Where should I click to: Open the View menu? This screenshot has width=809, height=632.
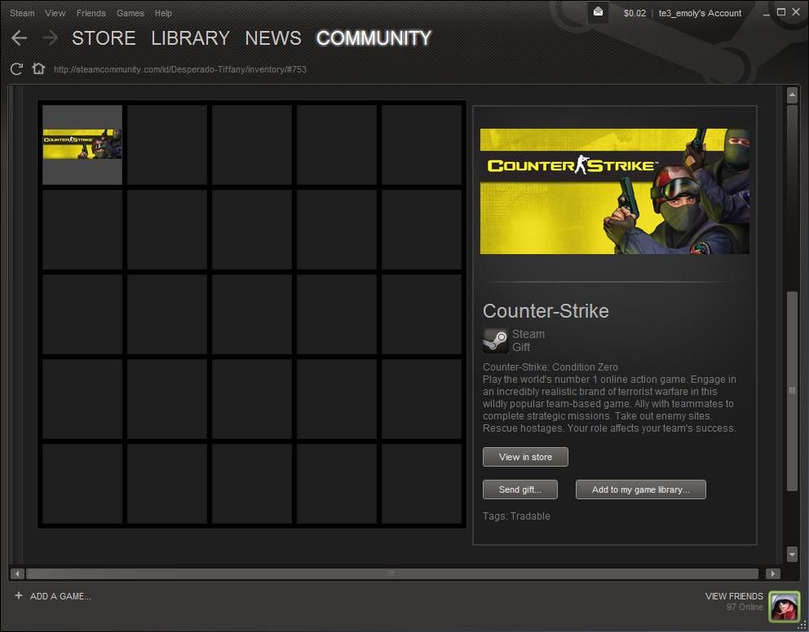pyautogui.click(x=55, y=13)
